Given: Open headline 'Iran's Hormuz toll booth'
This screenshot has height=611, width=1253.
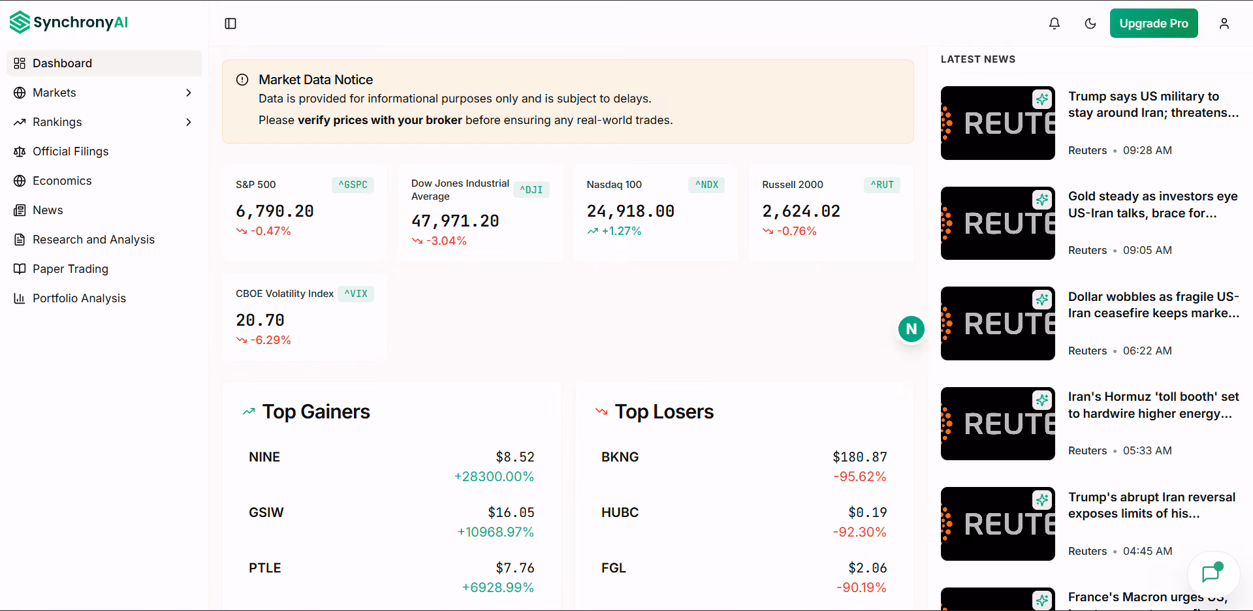Looking at the screenshot, I should pos(1154,405).
